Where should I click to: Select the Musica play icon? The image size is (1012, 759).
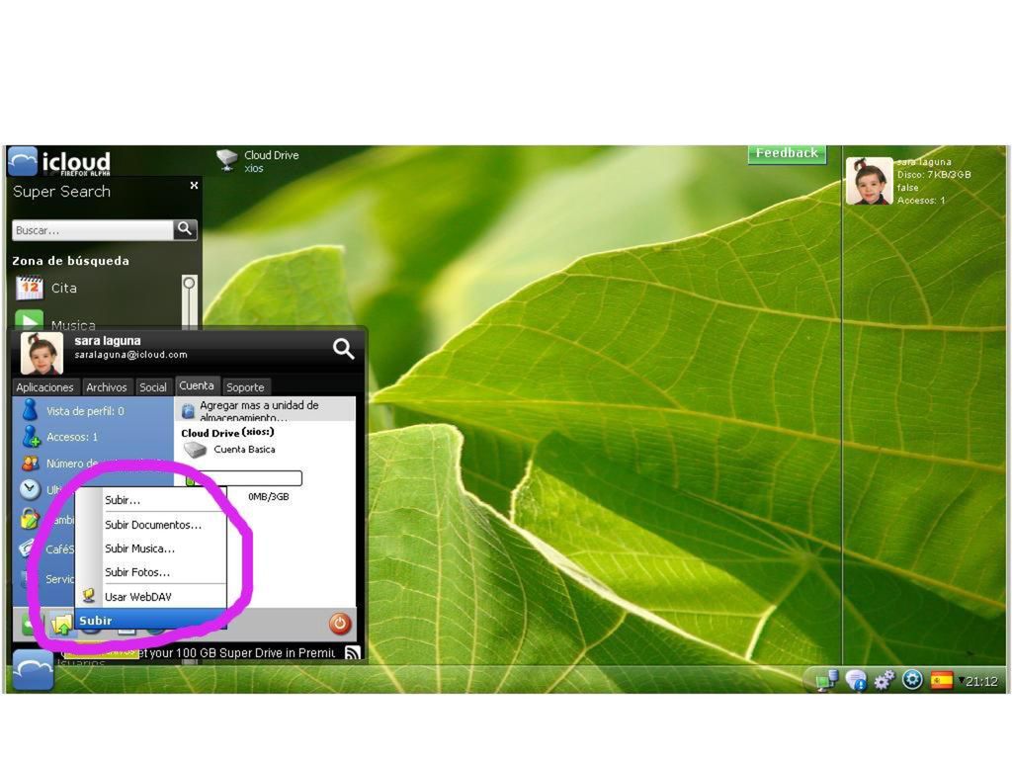(x=29, y=321)
